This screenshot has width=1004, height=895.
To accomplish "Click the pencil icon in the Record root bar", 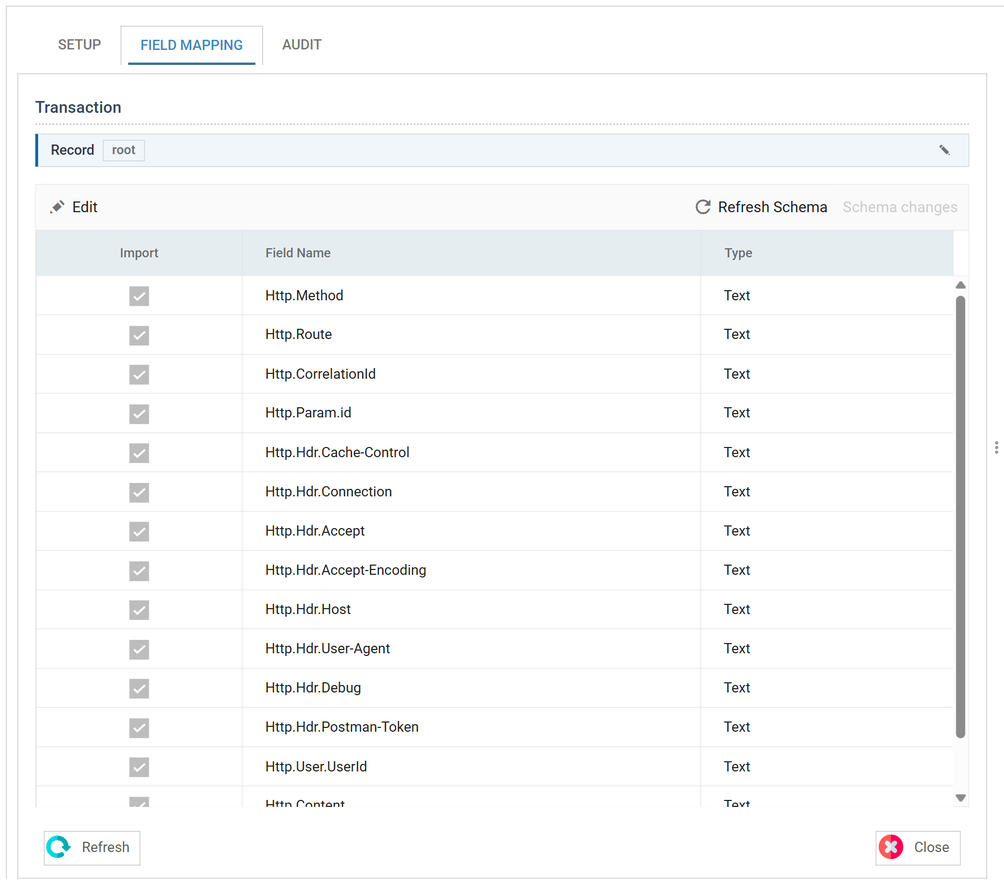I will click(x=944, y=150).
